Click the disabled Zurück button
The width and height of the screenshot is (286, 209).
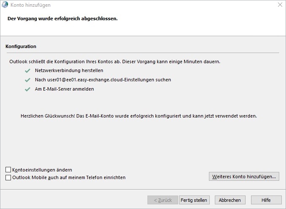(x=163, y=200)
